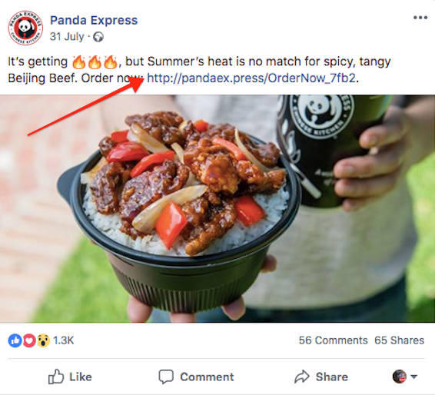Viewport: 435px width, 395px height.
Task: Open the 65 Shares link
Action: [399, 340]
